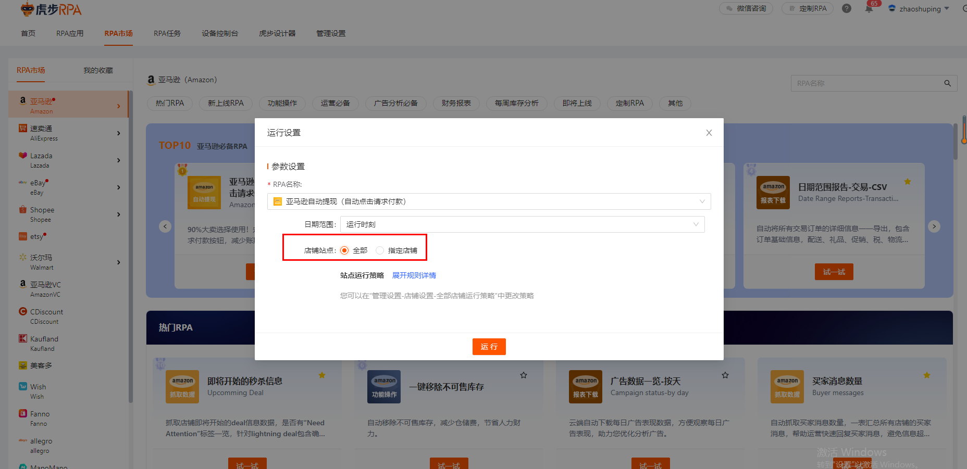This screenshot has height=469, width=967.
Task: Click the Fanno icon in sidebar
Action: coord(23,413)
